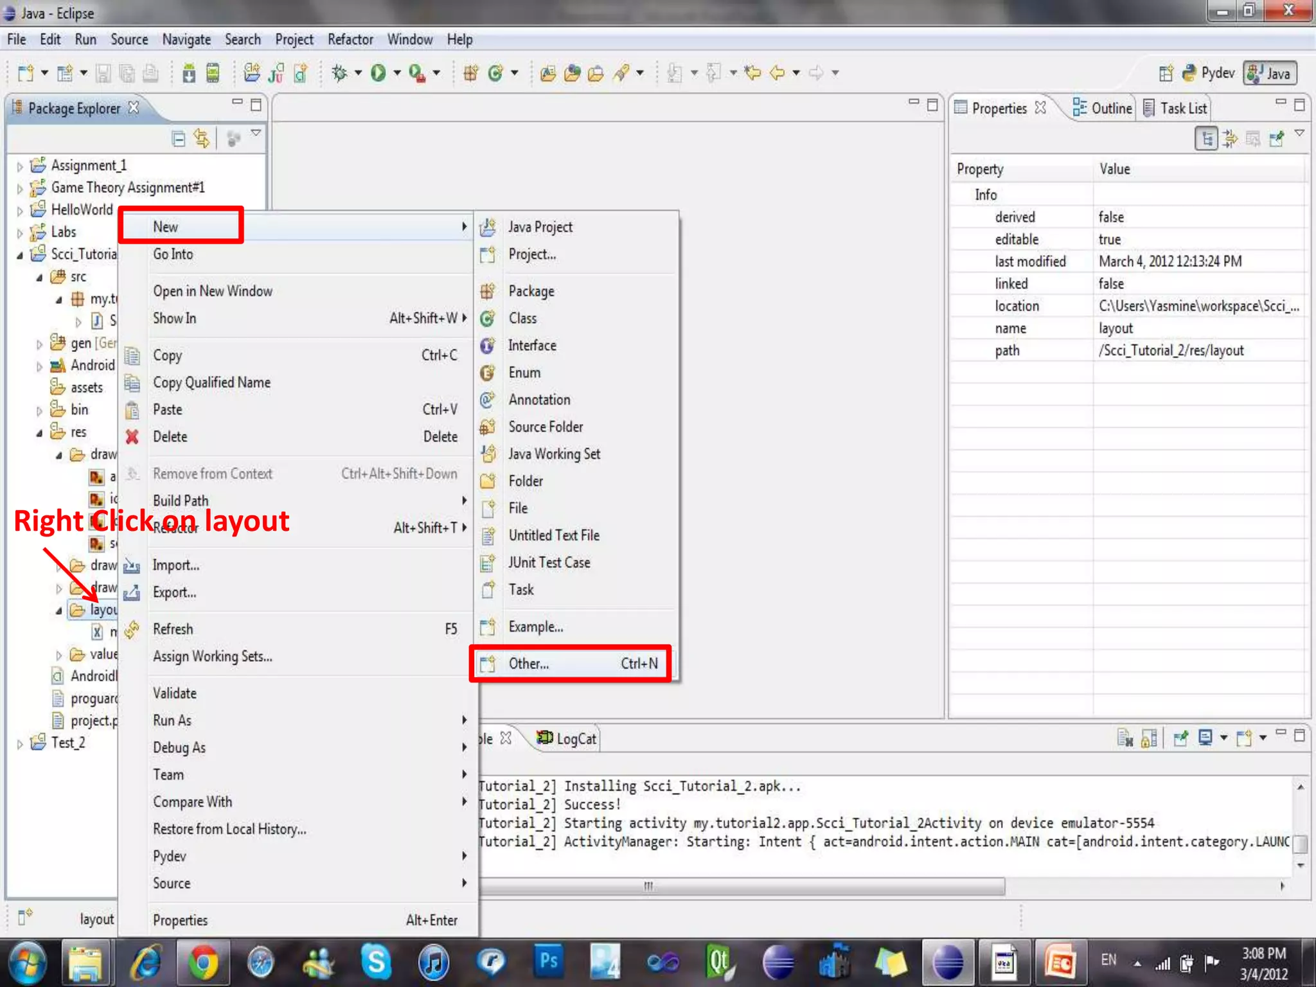Click the location property value cell
This screenshot has width=1316, height=987.
pyautogui.click(x=1200, y=307)
